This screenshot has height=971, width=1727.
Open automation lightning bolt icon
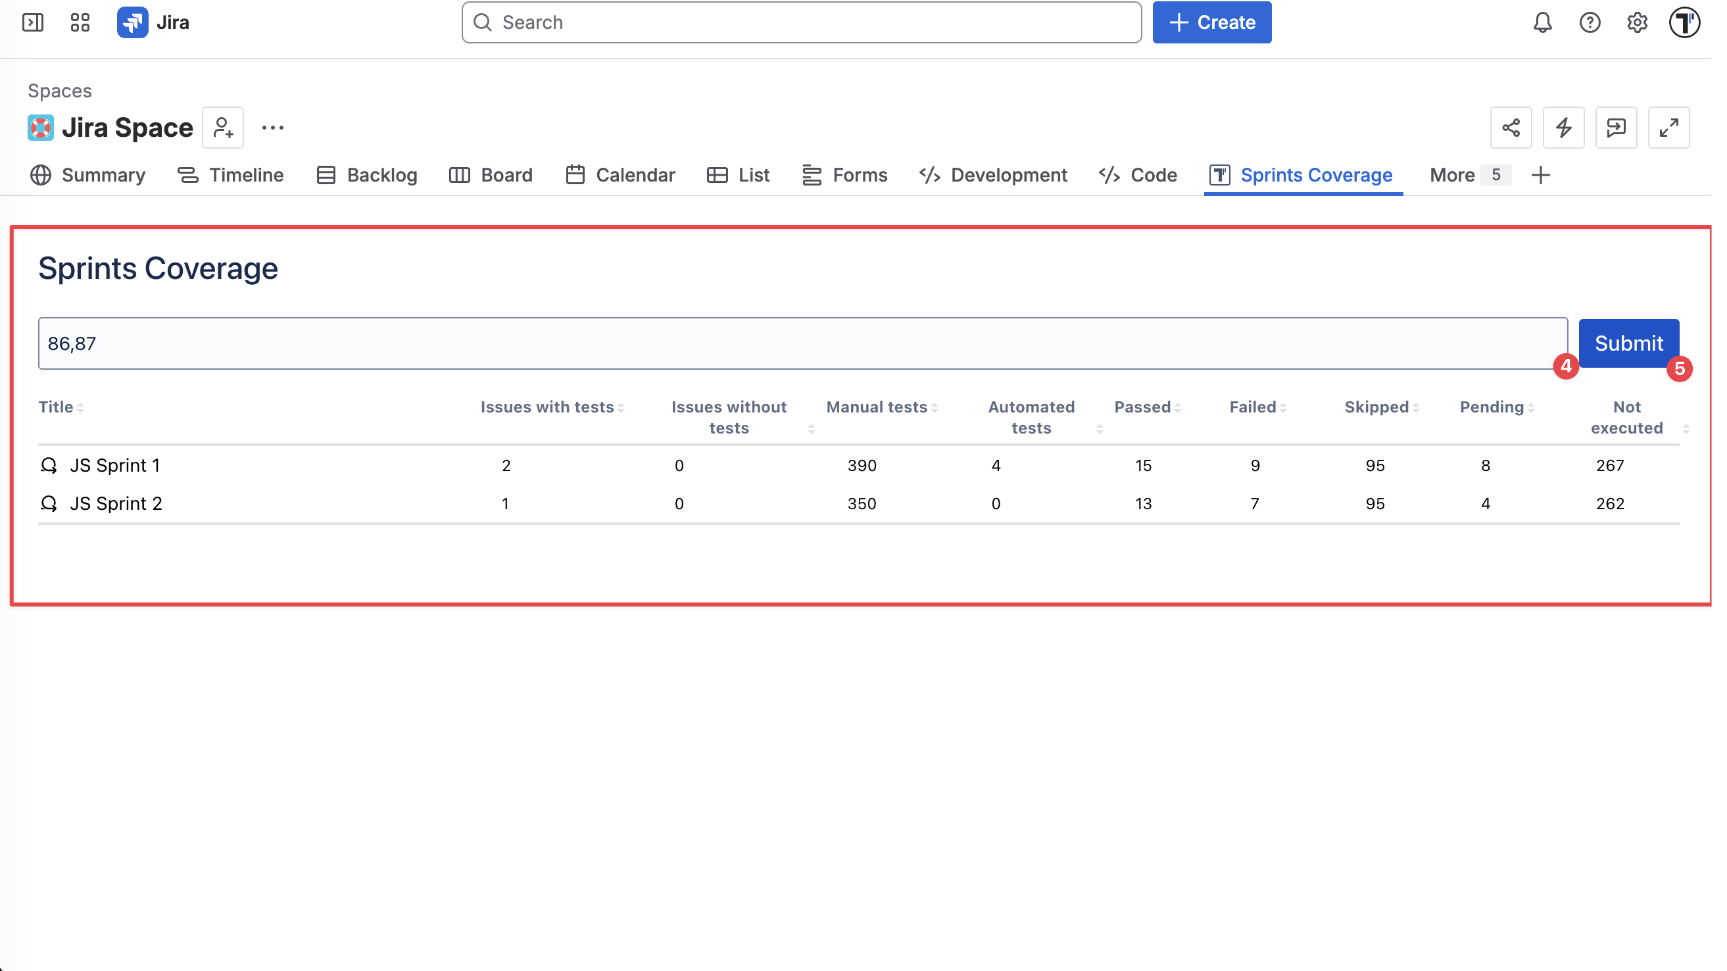click(1564, 128)
